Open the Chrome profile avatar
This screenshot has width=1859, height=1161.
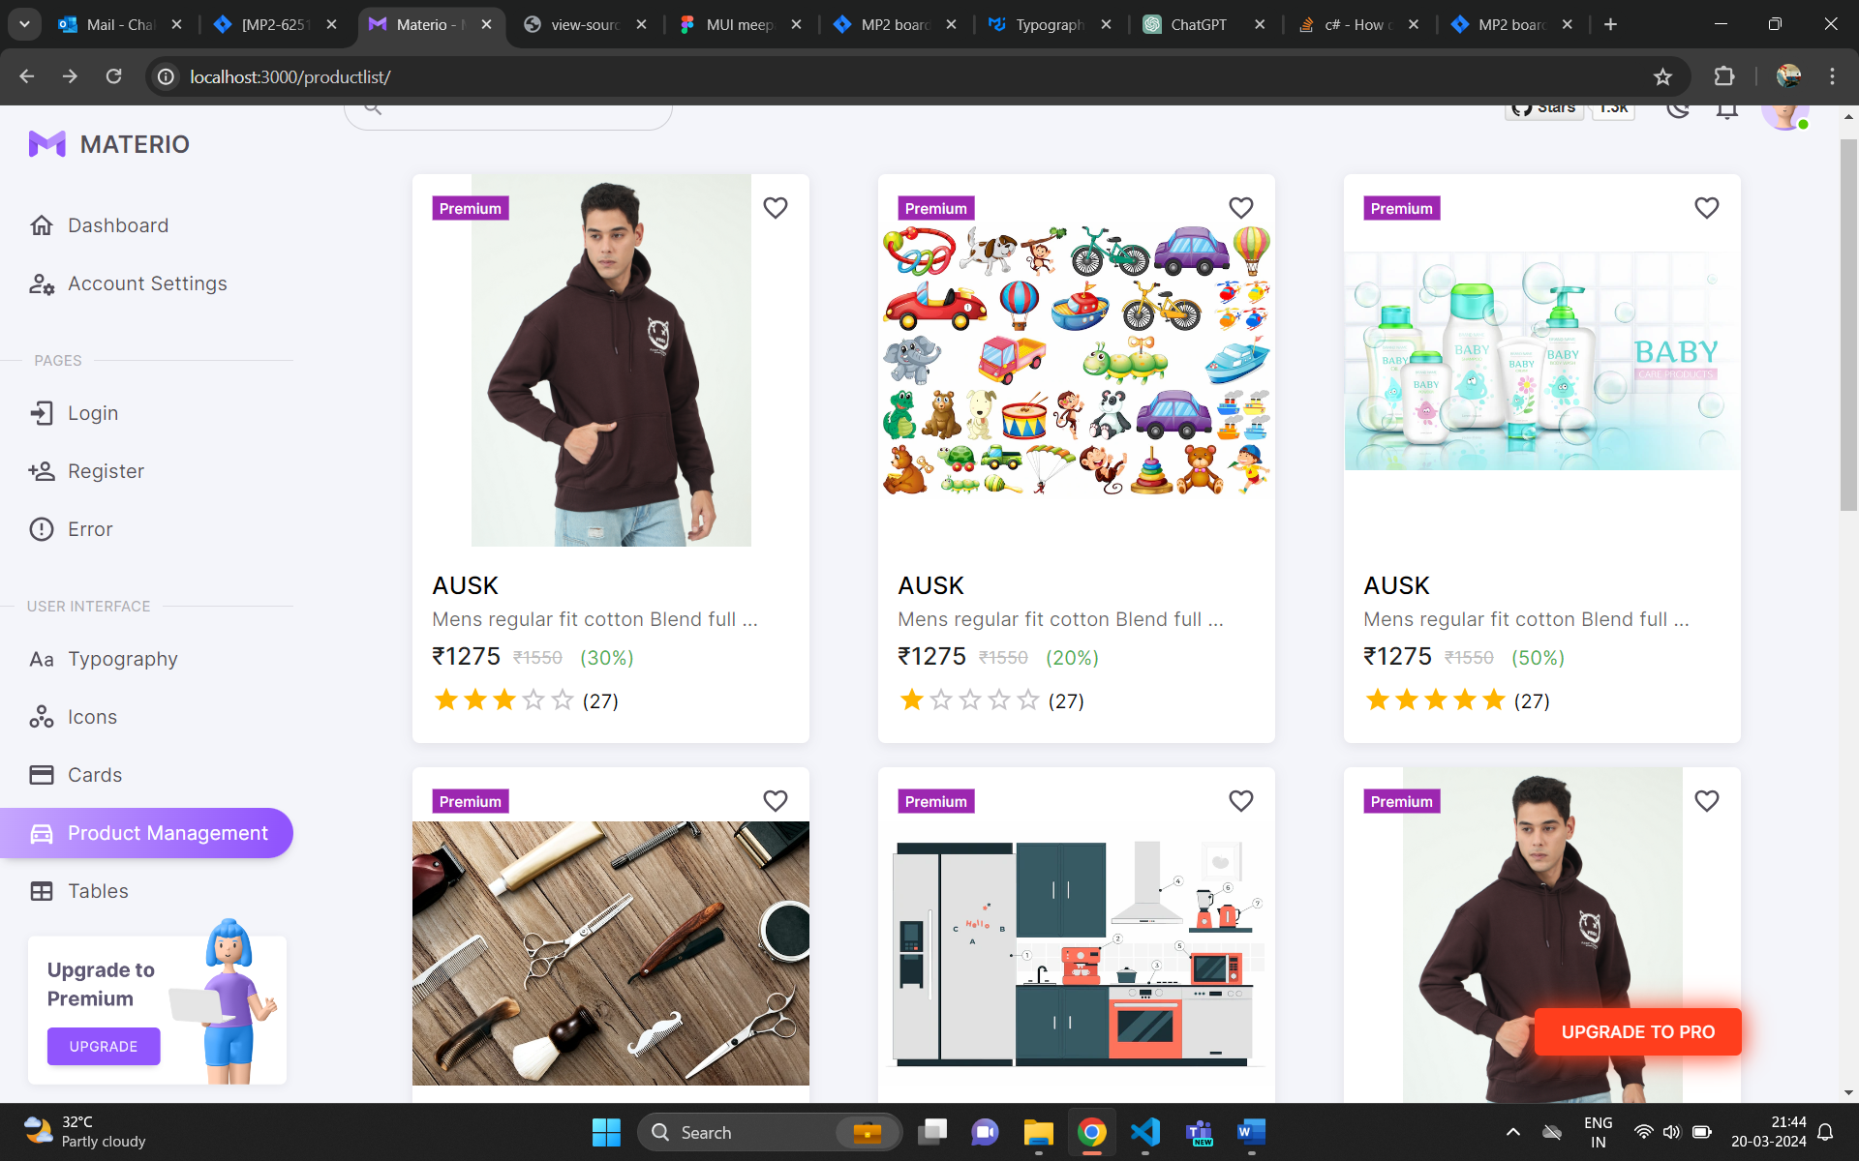click(1788, 76)
